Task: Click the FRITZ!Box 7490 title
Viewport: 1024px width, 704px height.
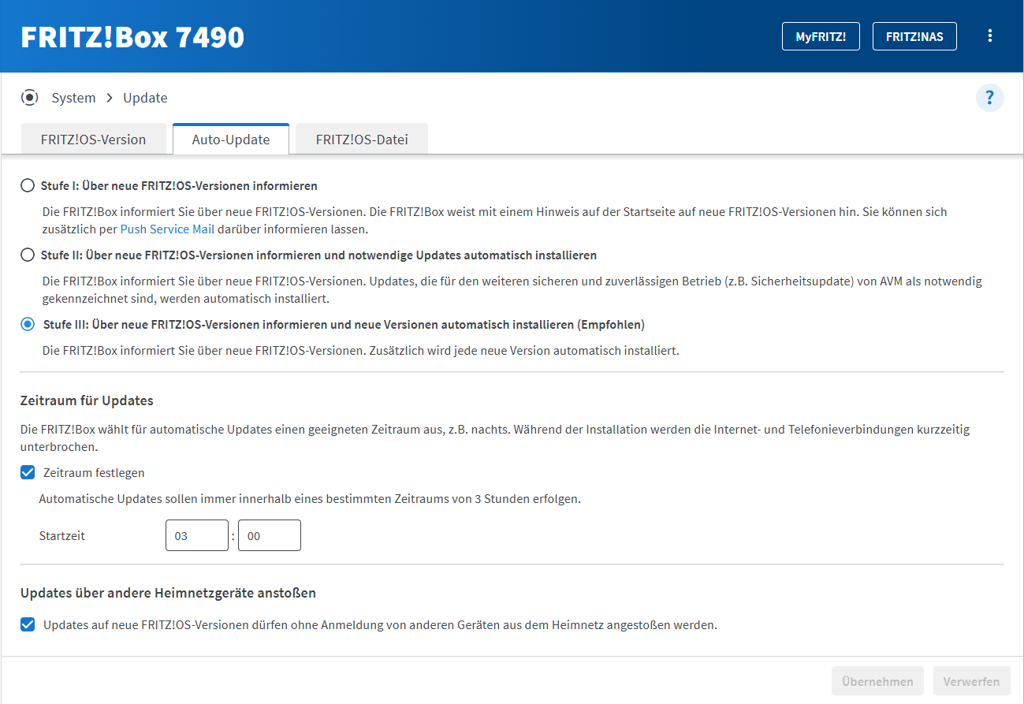Action: tap(132, 37)
